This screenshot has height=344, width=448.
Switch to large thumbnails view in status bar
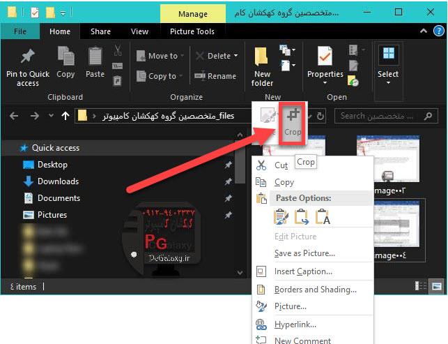pos(437,286)
